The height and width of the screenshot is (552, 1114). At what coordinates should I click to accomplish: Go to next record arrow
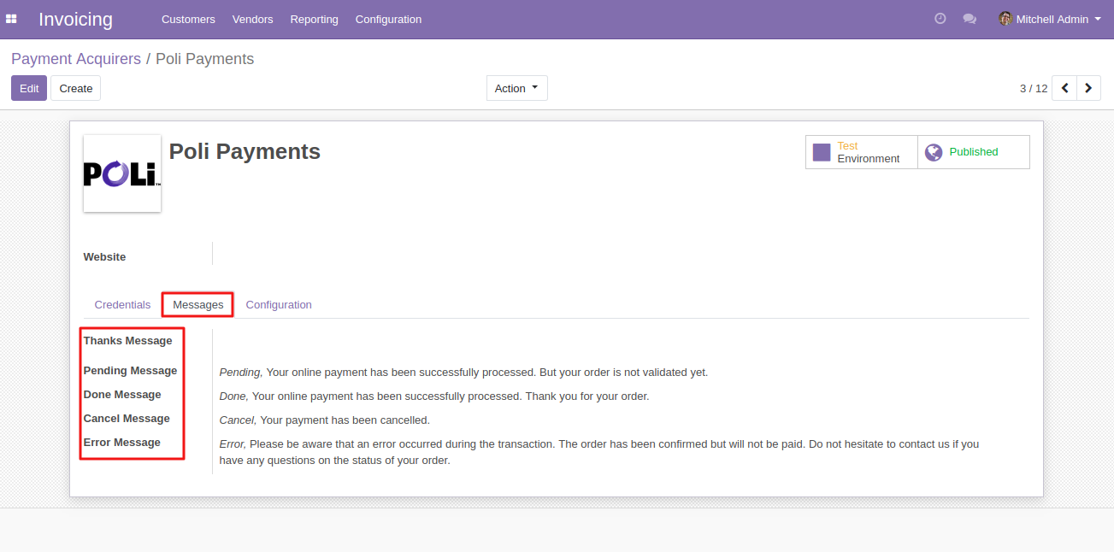tap(1088, 88)
